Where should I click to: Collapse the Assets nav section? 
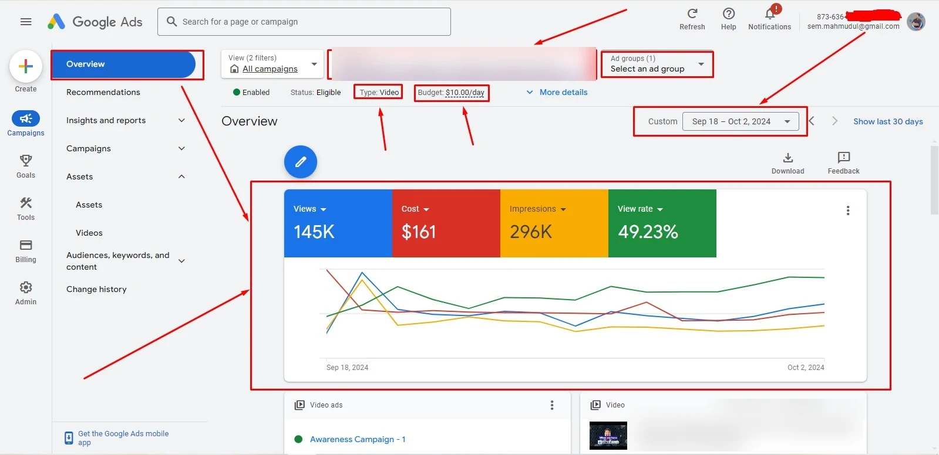181,176
